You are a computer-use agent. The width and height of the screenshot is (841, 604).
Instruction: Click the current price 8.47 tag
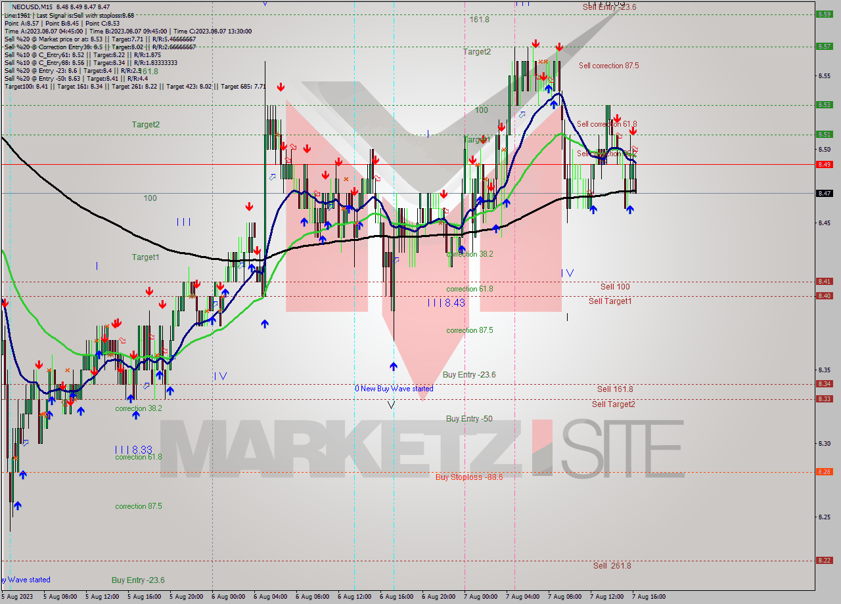[825, 193]
